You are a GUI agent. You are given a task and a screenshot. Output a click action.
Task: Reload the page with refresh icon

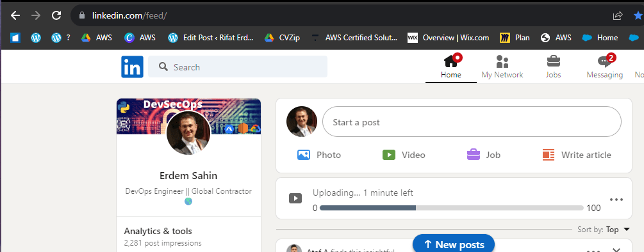pyautogui.click(x=56, y=15)
